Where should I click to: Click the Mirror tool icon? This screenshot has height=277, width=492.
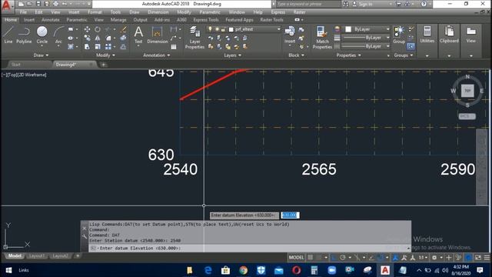[98, 38]
